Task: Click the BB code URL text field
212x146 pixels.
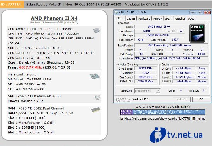Action: 163,118
